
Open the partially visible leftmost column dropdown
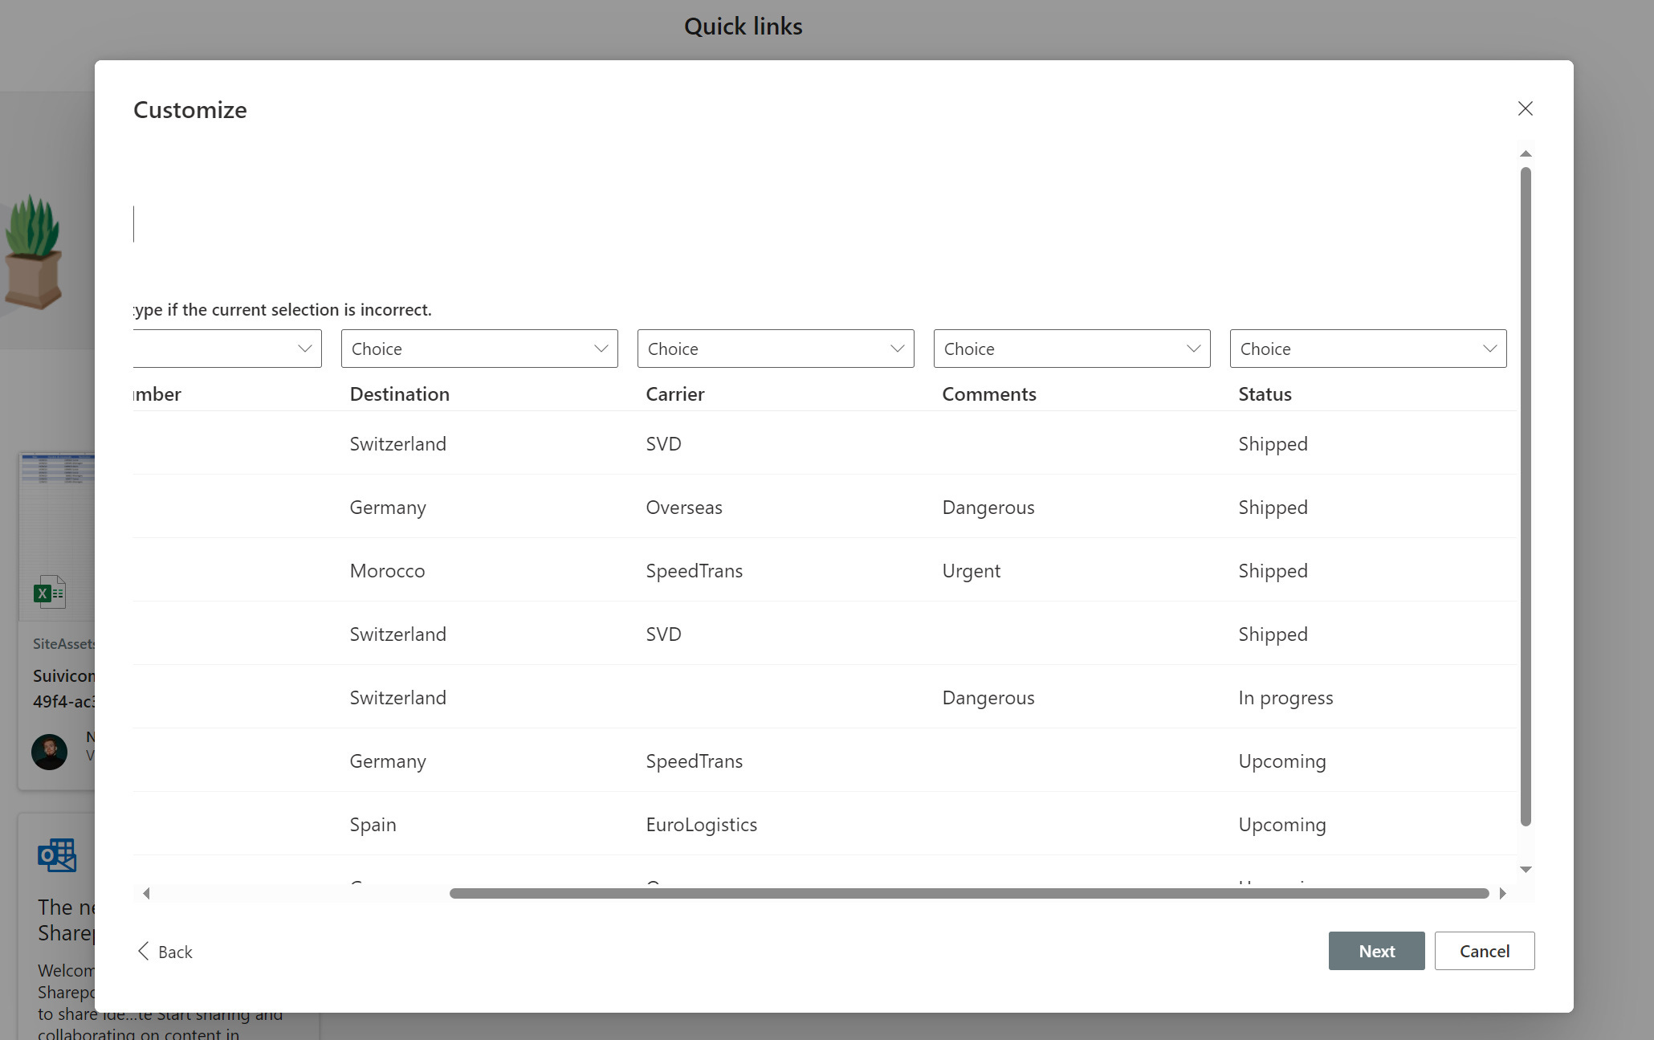[228, 349]
